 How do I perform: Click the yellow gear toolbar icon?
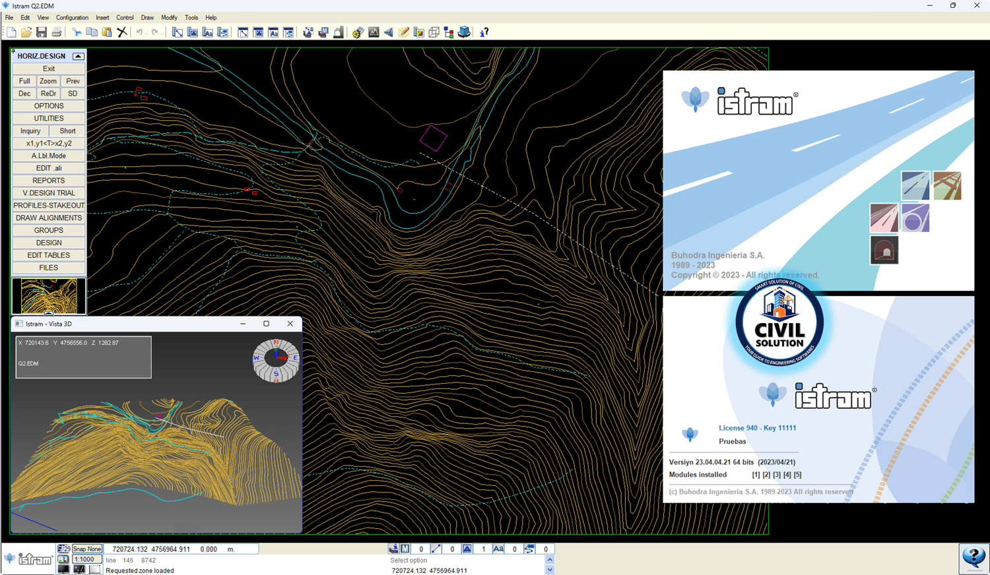(x=358, y=32)
